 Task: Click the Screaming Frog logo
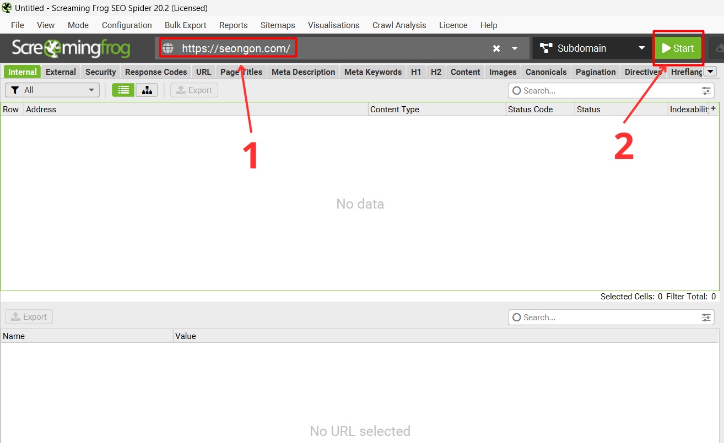point(71,48)
